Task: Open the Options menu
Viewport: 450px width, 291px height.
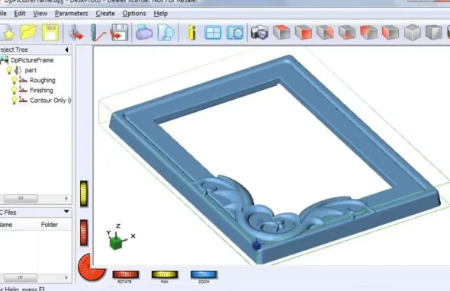Action: coord(134,14)
